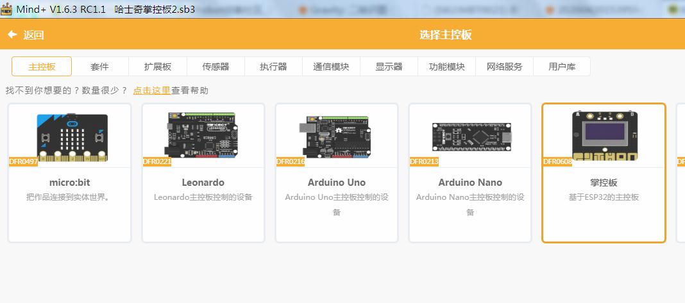Image resolution: width=685 pixels, height=303 pixels.
Task: Click the 返回 back label
Action: [33, 35]
